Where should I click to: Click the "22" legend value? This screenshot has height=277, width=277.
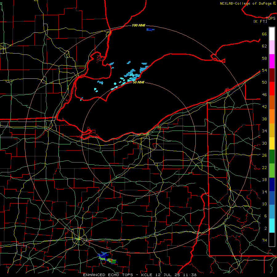coord(264,167)
